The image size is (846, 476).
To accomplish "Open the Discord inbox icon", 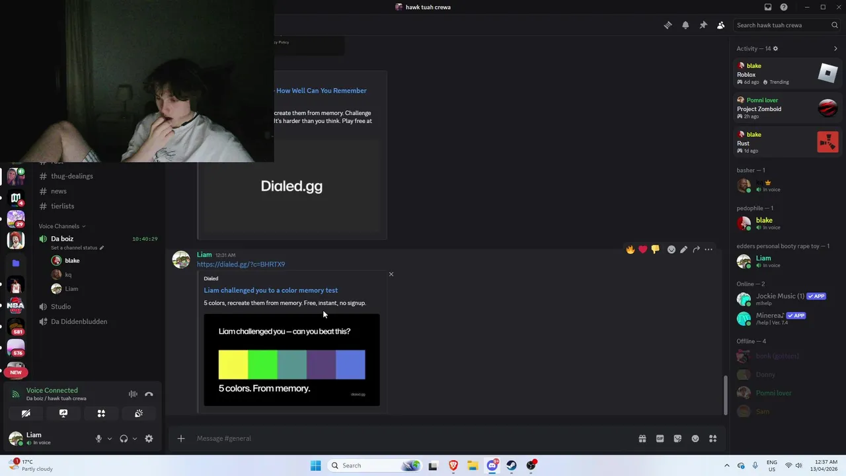I will tap(768, 7).
